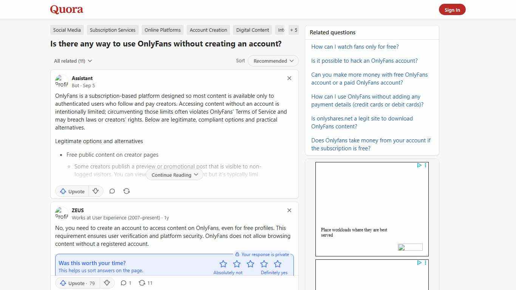The height and width of the screenshot is (290, 516).
Task: Downvote the Assistant's answer
Action: coord(96,191)
